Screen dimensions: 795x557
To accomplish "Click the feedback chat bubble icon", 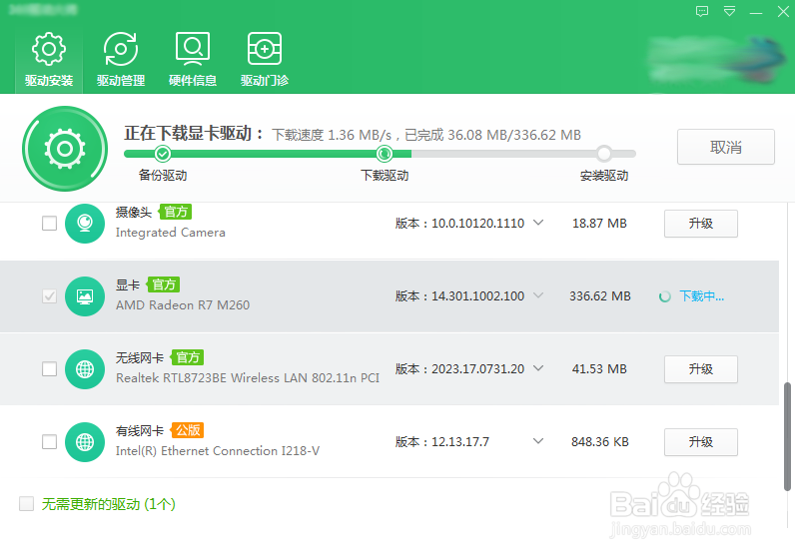I will tap(702, 11).
